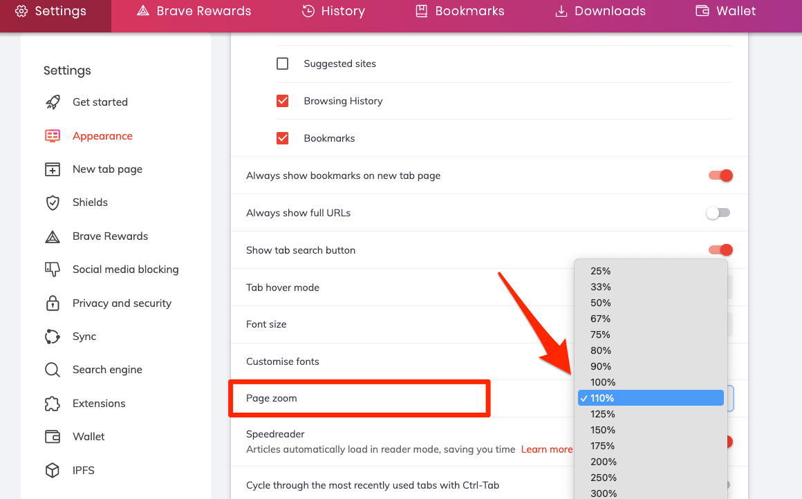Click the Bookmarks book icon in top bar
This screenshot has height=499, width=802.
(422, 11)
